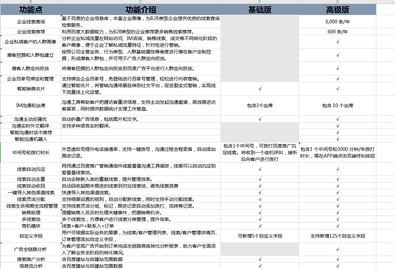Click the 功能介绍 header cell
Image resolution: width=395 pixels, height=269 pixels.
click(141, 10)
